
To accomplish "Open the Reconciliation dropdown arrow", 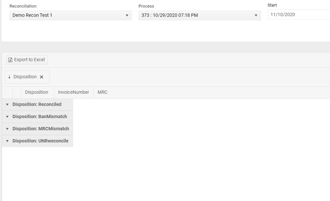I will (127, 15).
